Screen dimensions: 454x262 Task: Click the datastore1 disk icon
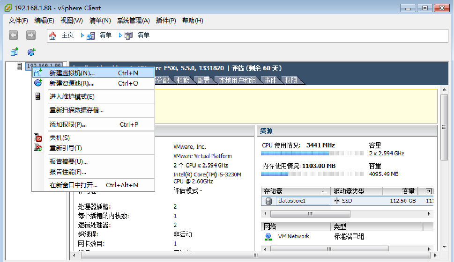click(268, 201)
